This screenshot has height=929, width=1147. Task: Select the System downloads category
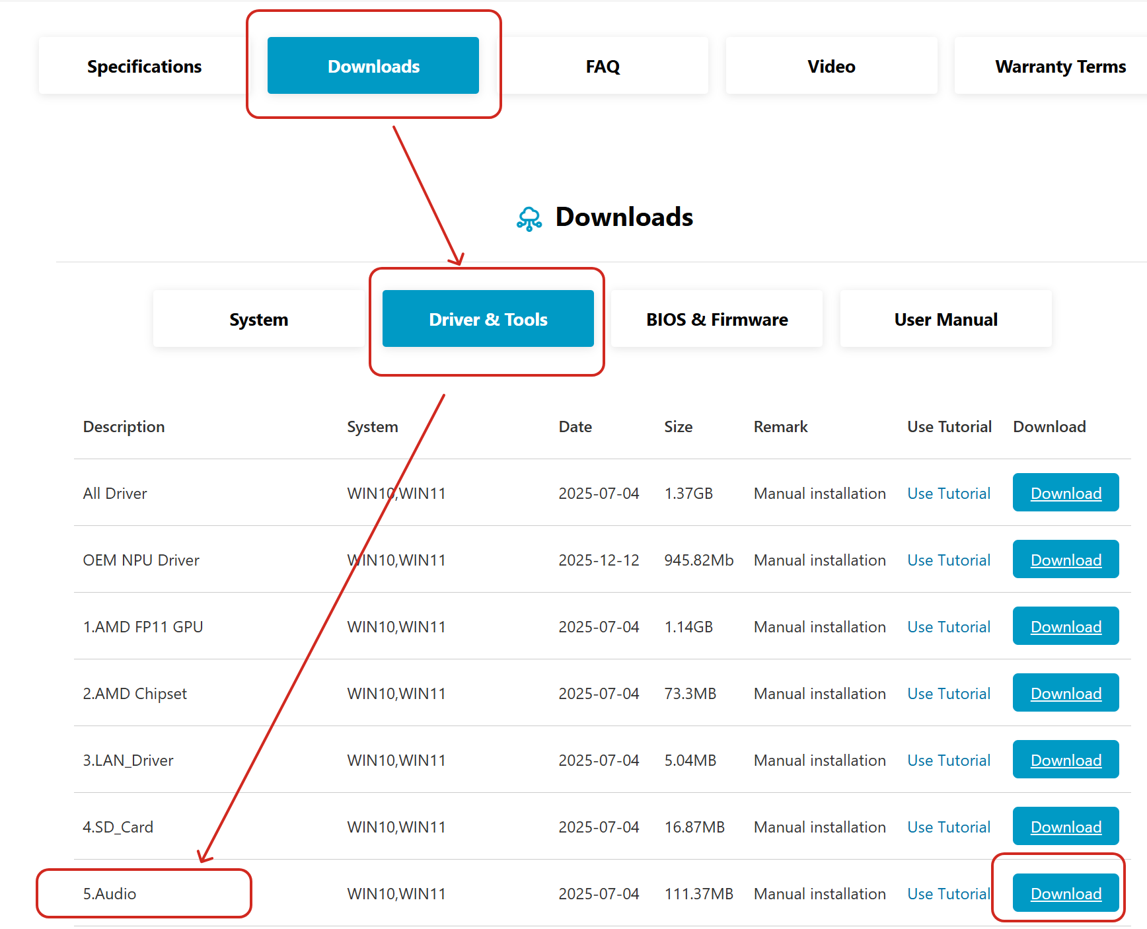(258, 319)
